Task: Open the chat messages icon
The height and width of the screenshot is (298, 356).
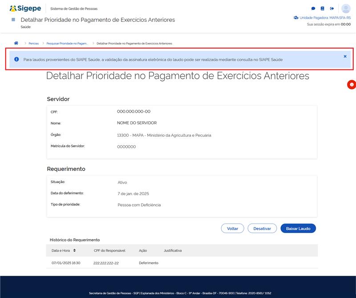Action: tap(313, 8)
